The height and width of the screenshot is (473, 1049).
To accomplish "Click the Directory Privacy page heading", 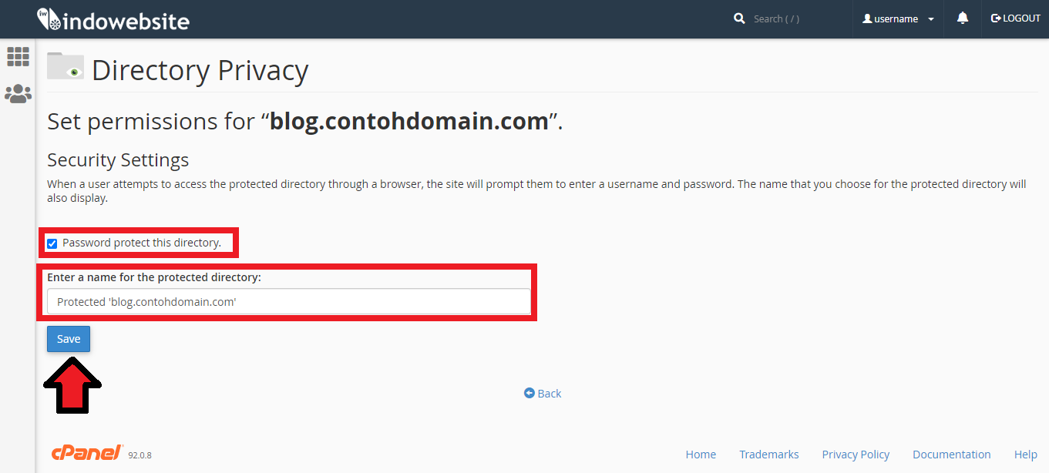I will tap(200, 70).
